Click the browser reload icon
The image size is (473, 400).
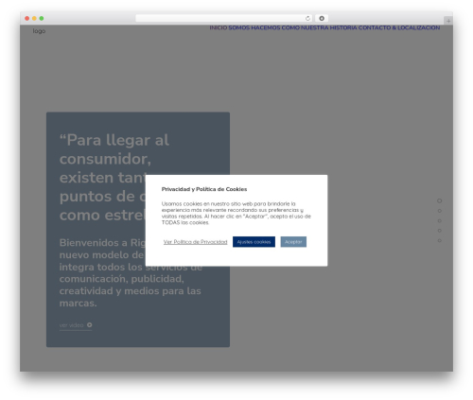pos(307,18)
